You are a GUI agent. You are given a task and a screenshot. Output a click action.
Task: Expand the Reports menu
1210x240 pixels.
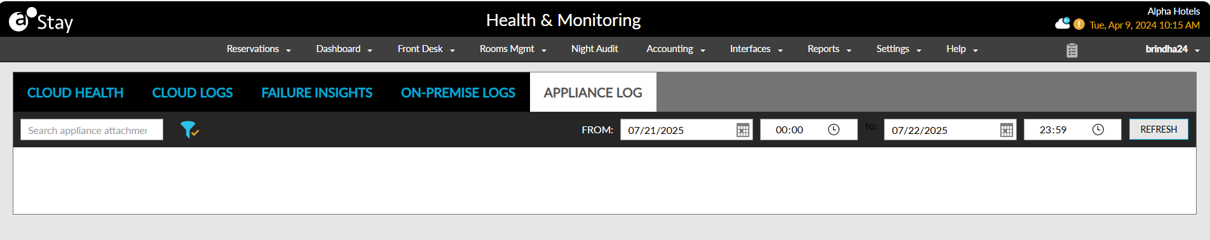pyautogui.click(x=829, y=49)
